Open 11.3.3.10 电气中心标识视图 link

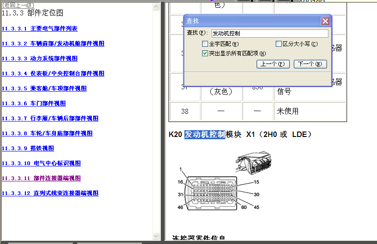point(41,163)
